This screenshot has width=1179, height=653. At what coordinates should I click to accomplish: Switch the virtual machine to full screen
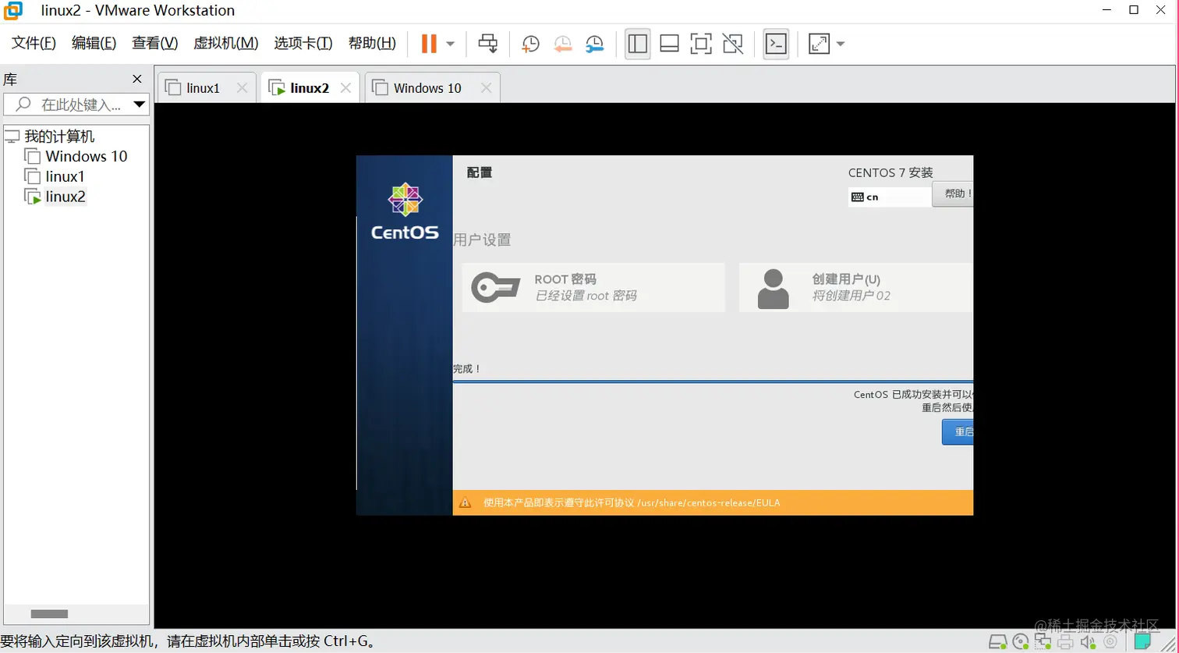[700, 44]
